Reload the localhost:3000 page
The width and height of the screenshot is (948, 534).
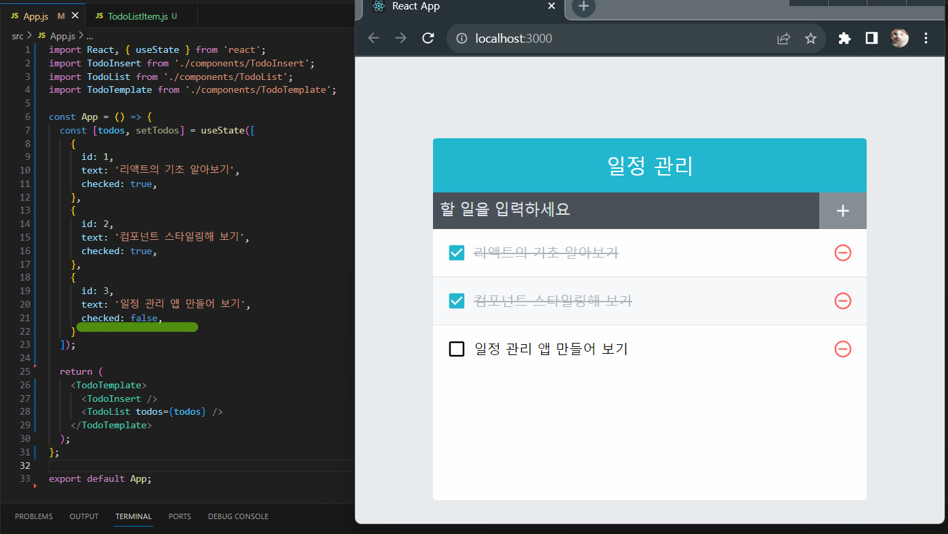click(x=428, y=38)
